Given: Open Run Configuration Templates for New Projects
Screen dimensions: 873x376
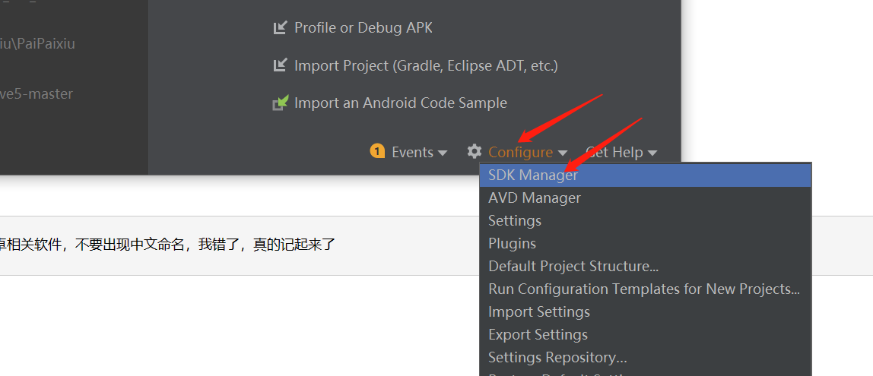Looking at the screenshot, I should point(644,289).
